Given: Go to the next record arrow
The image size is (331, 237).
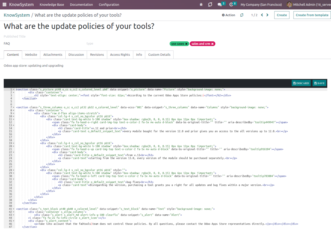Looking at the screenshot, I should 267,15.
